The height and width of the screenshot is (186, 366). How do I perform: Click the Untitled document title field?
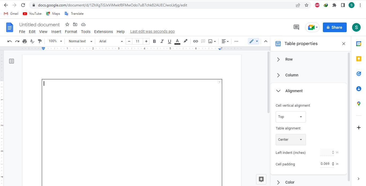click(x=39, y=25)
